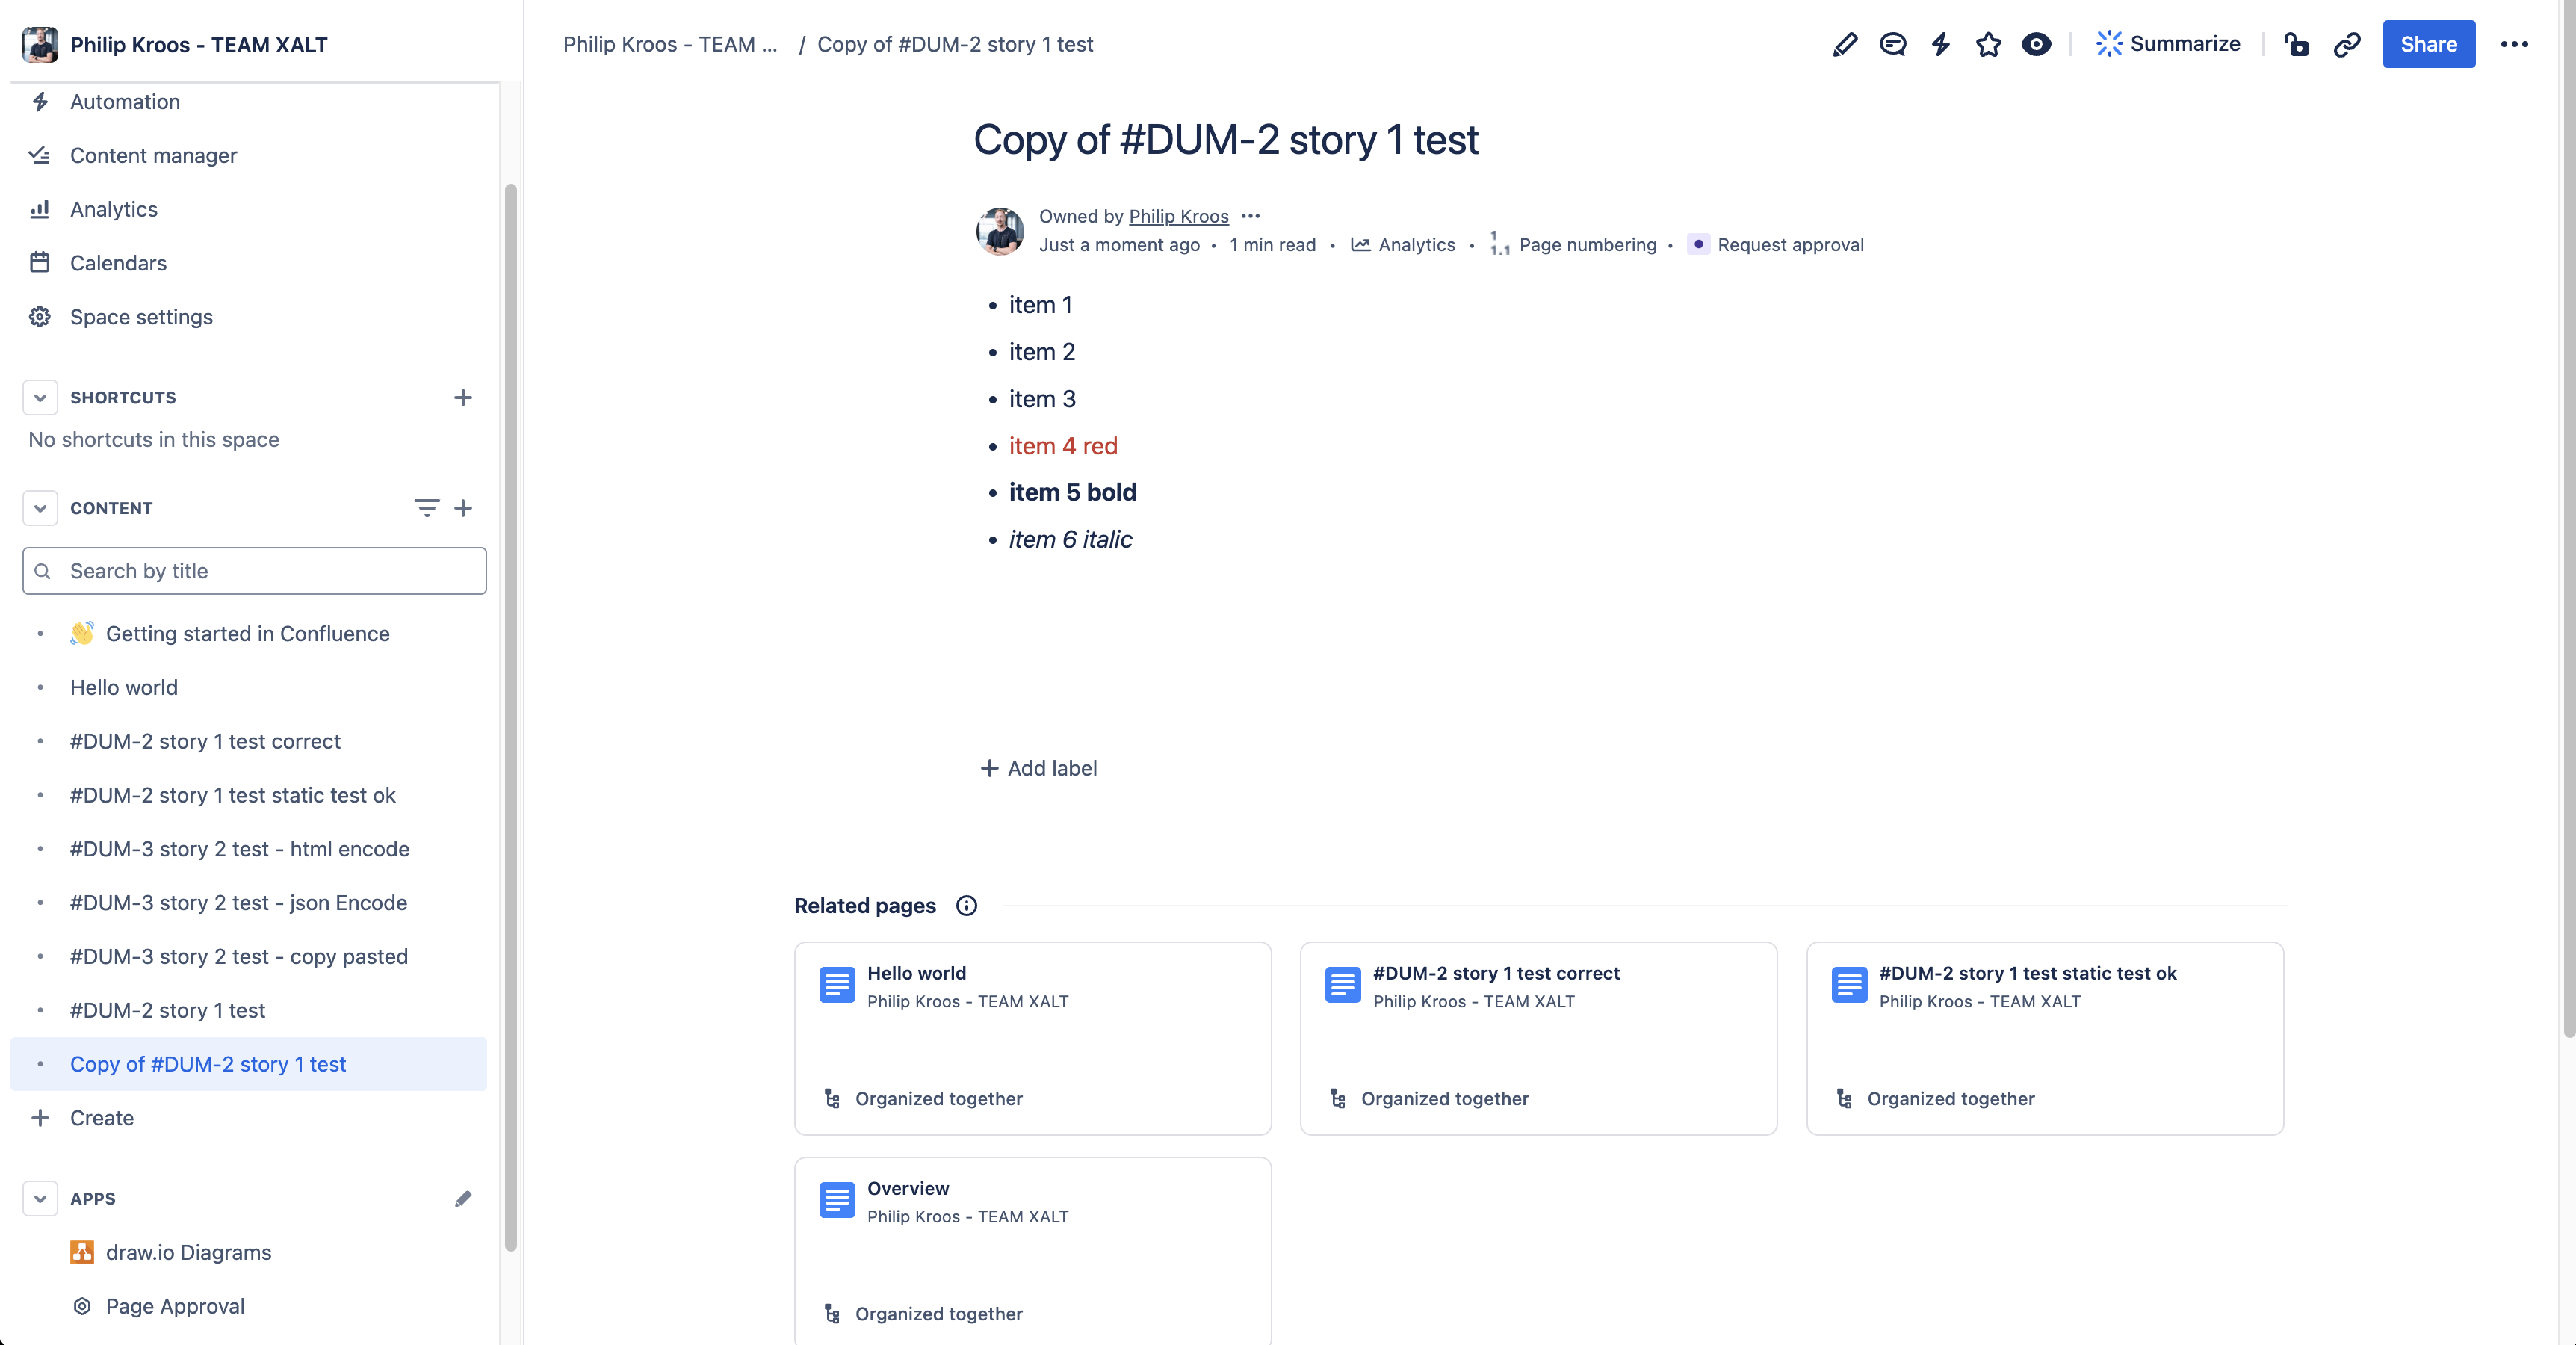Collapse the SHORTCUTS section chevron
The width and height of the screenshot is (2576, 1345).
[x=40, y=397]
